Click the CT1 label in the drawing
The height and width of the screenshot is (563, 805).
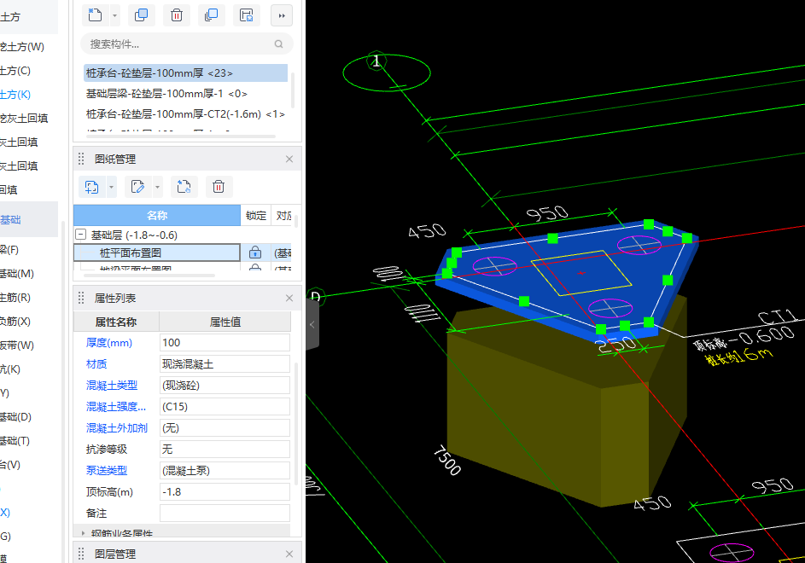779,317
